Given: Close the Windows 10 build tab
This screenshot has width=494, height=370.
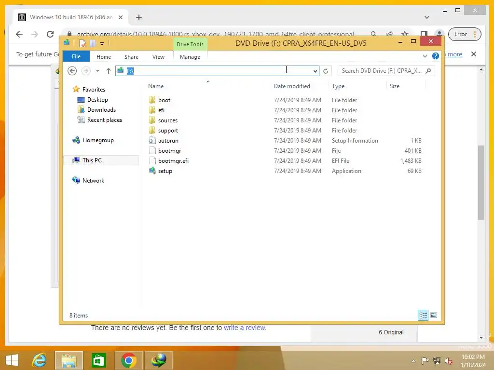Looking at the screenshot, I should click(120, 17).
